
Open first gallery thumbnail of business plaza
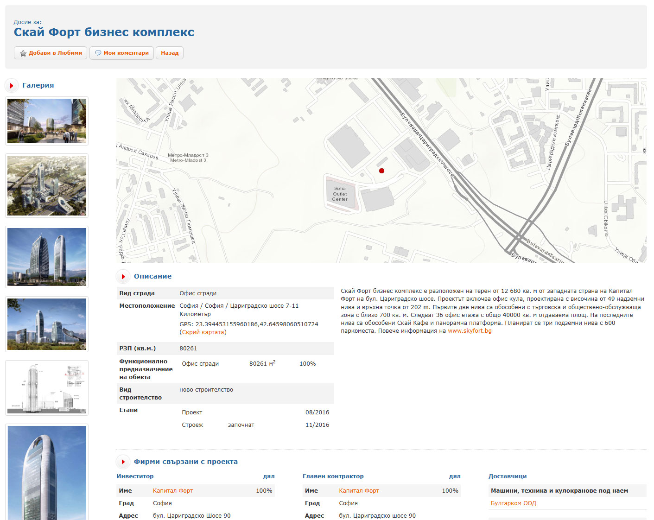click(47, 121)
